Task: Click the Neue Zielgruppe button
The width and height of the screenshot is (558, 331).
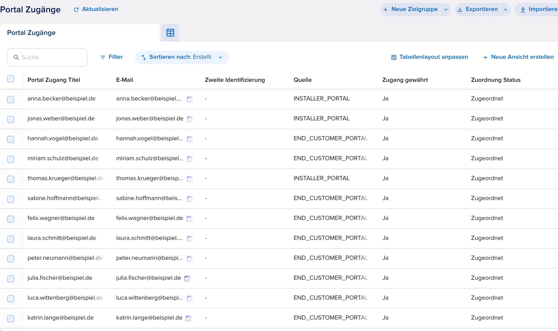Action: (x=410, y=9)
